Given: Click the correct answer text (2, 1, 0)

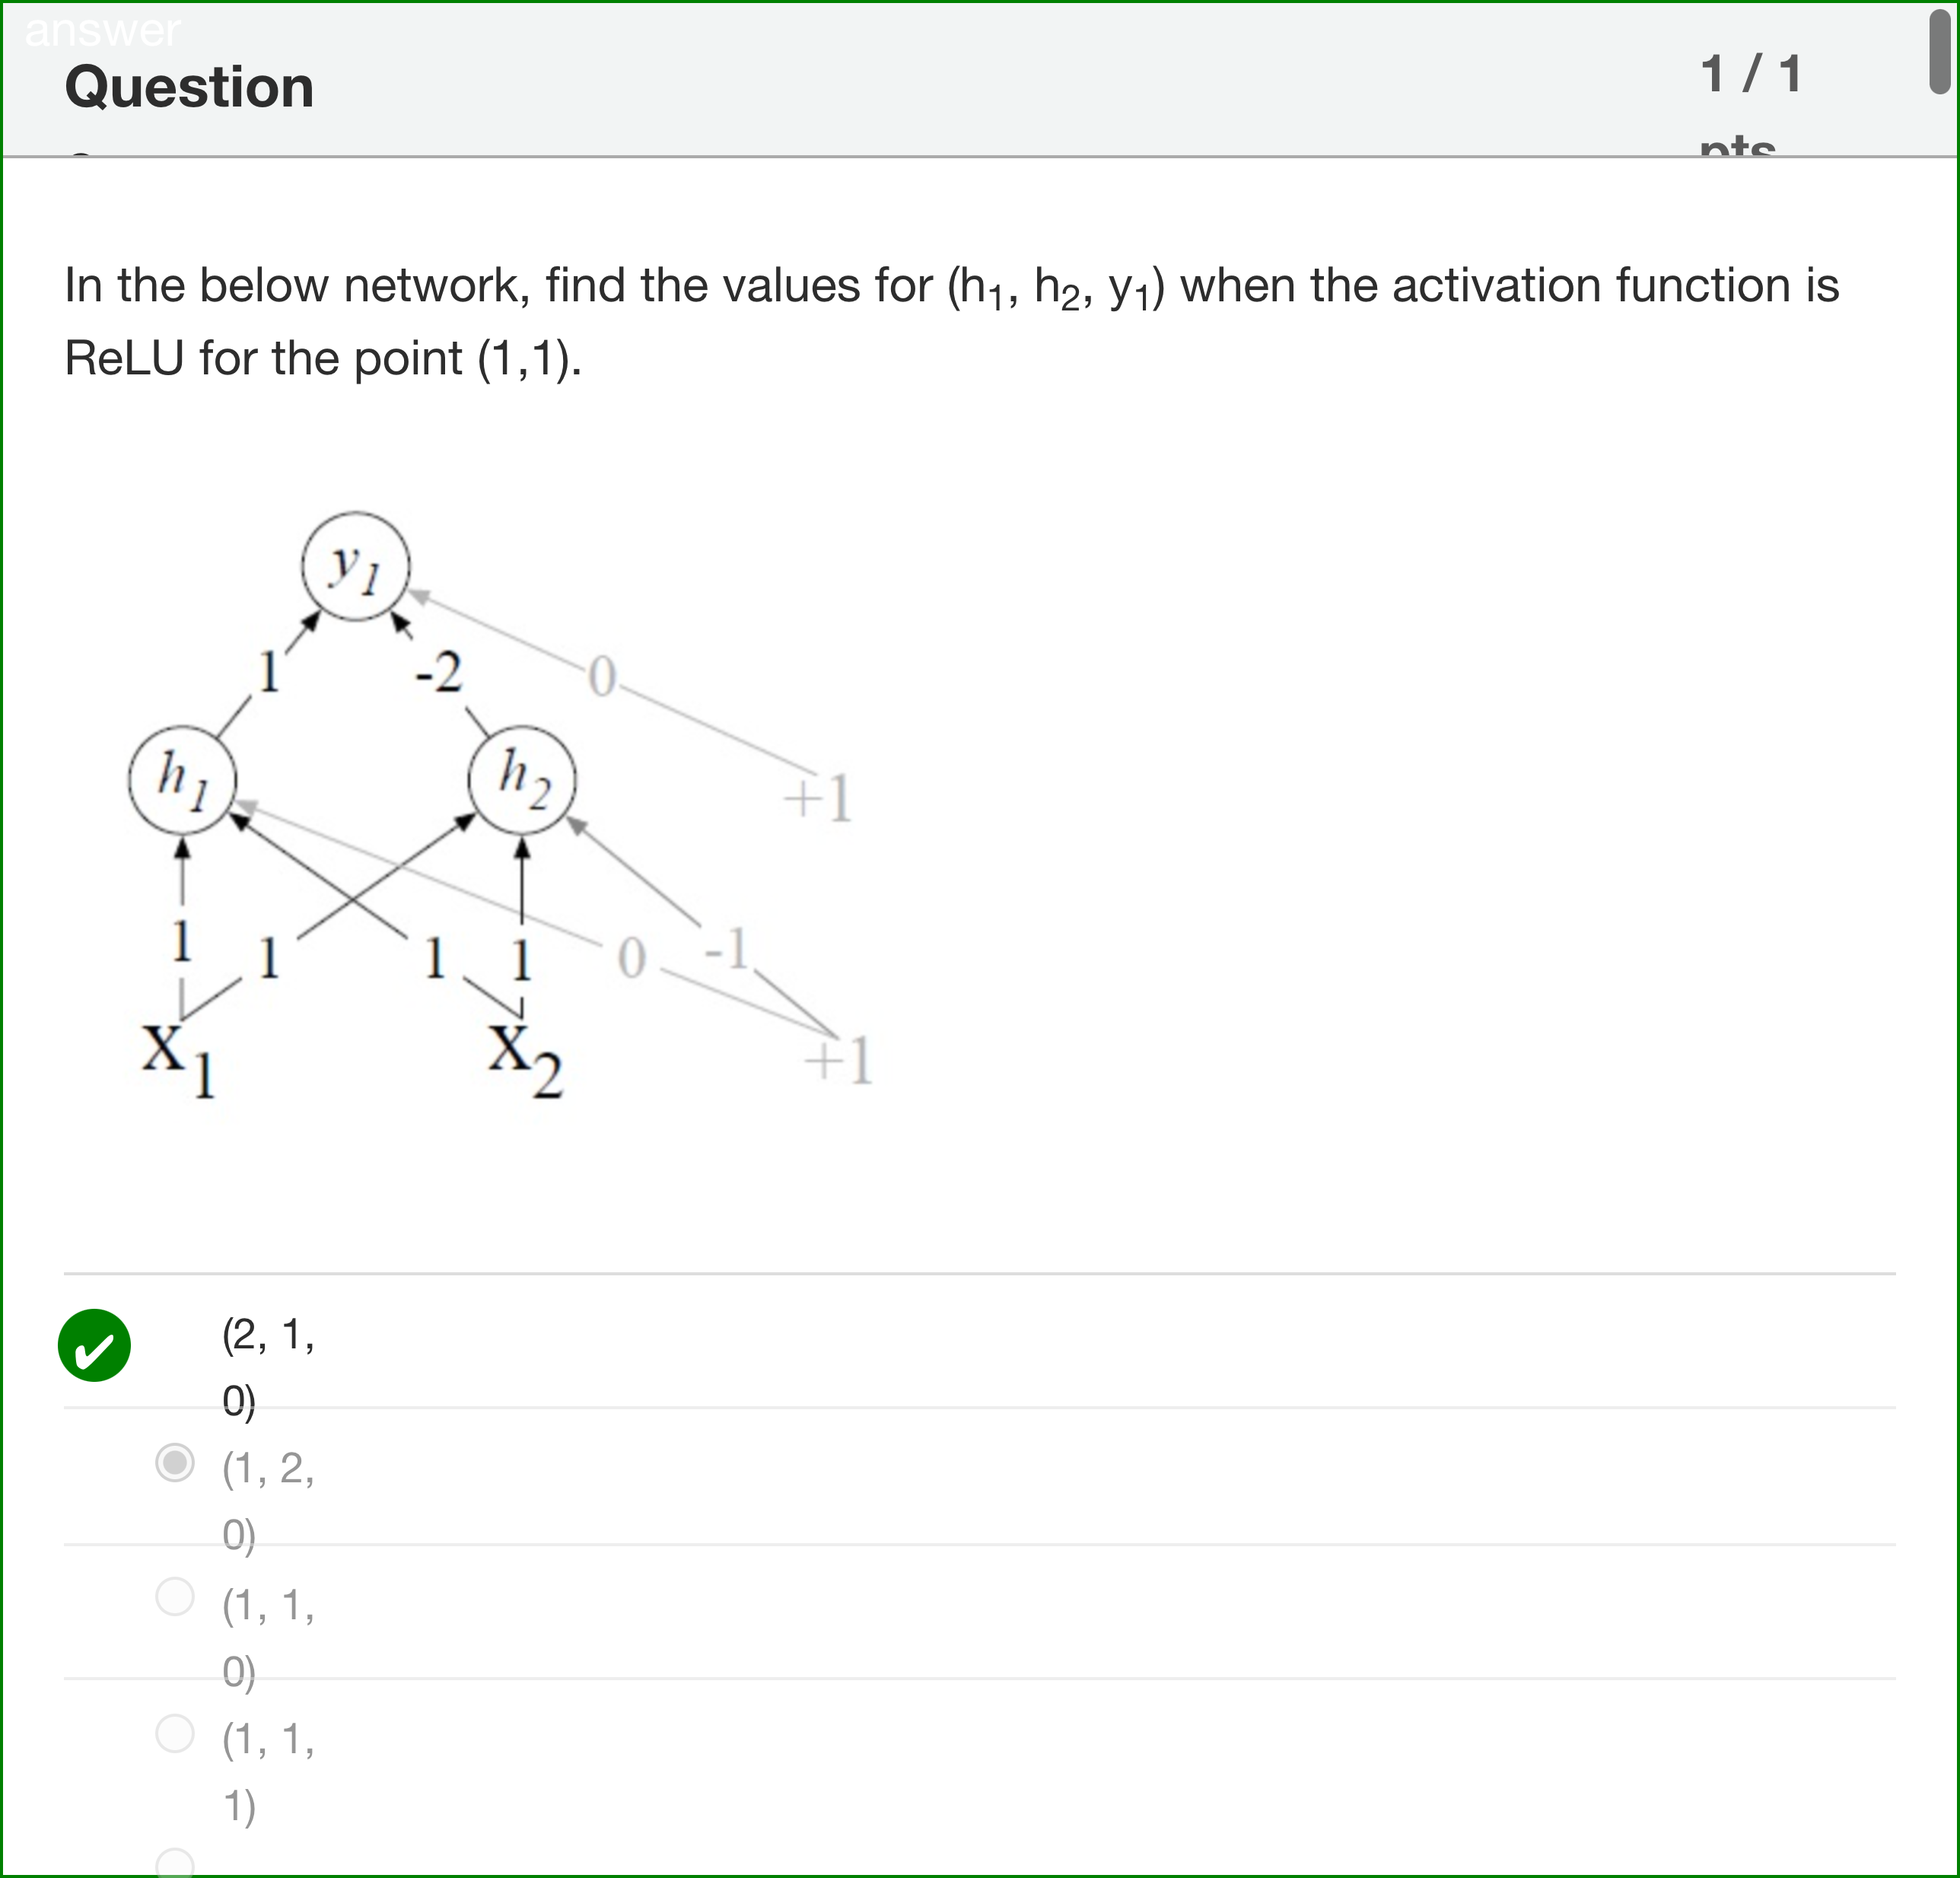Looking at the screenshot, I should click(266, 1340).
